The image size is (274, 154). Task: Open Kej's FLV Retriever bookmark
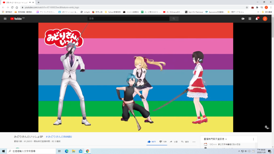[194, 12]
